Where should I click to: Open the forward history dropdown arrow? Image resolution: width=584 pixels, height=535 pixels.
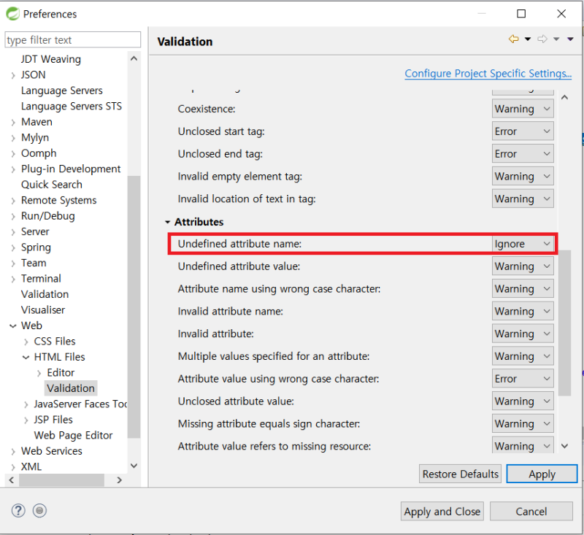[556, 39]
